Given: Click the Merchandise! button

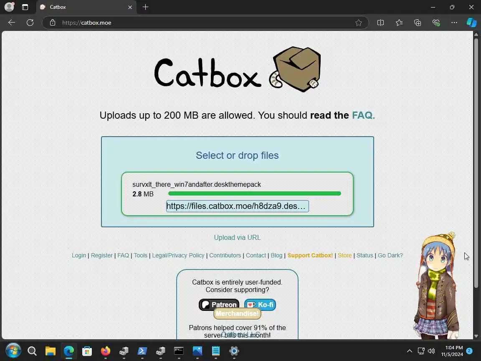Looking at the screenshot, I should (x=237, y=313).
